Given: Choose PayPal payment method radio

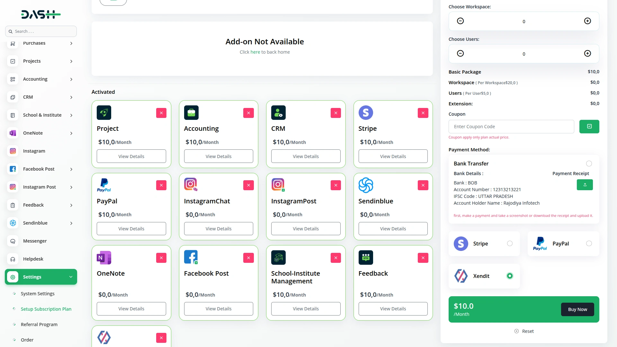Looking at the screenshot, I should (589, 244).
